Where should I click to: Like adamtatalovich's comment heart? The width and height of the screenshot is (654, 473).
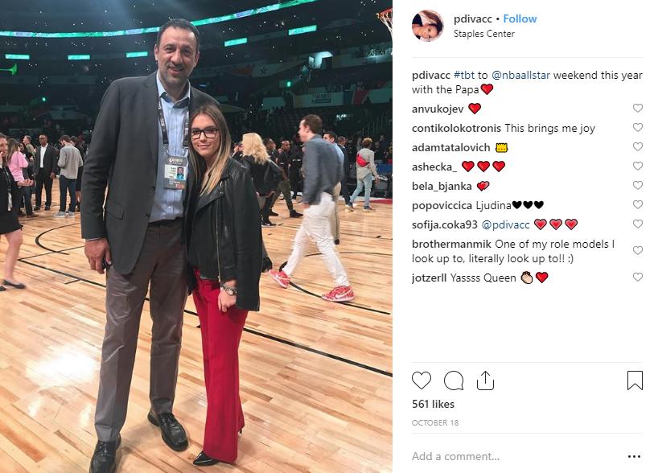pos(638,146)
